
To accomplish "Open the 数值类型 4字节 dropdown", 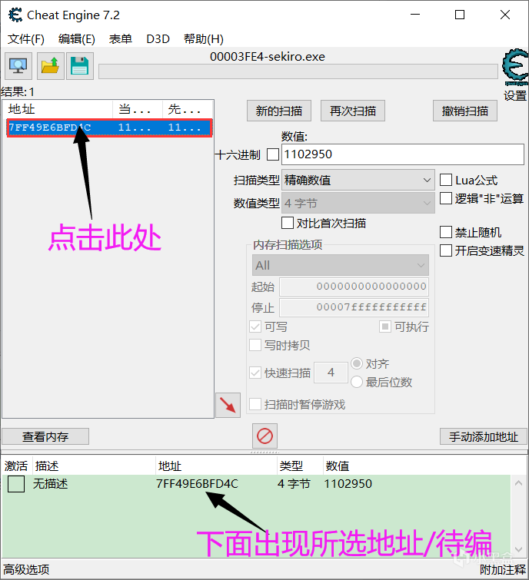I will click(358, 204).
